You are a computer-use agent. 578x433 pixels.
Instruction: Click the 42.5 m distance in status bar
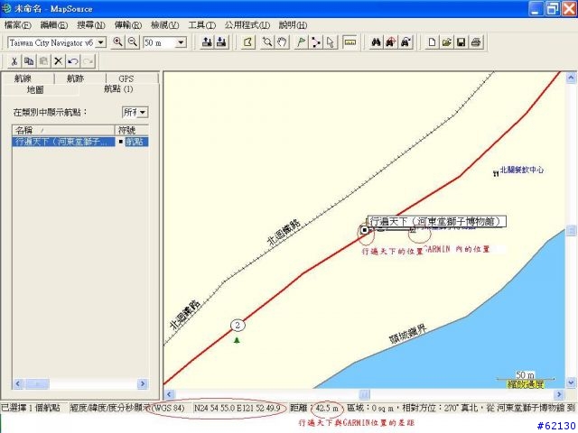pos(327,408)
